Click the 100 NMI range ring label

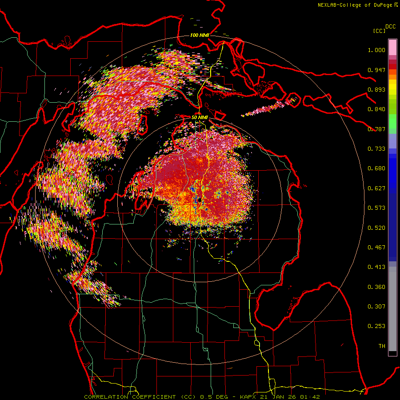tap(200, 35)
